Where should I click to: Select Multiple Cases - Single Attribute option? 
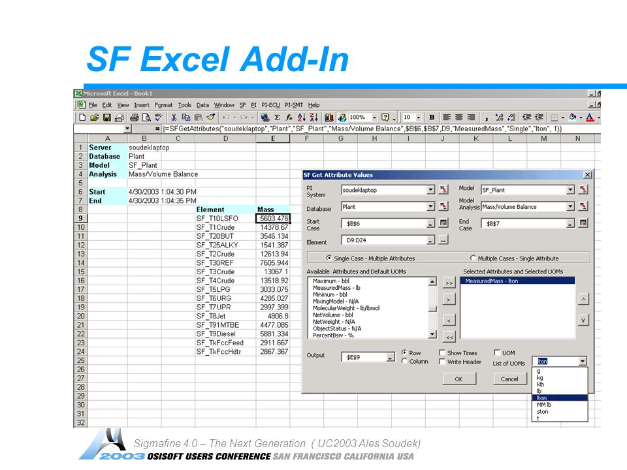[515, 258]
